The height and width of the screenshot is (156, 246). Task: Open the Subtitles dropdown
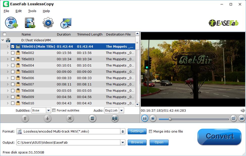pos(48,111)
